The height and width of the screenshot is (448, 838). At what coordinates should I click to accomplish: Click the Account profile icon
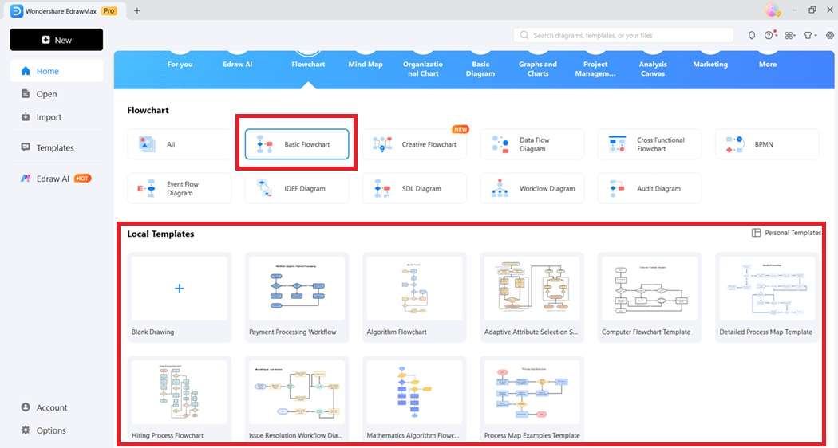[x=25, y=407]
